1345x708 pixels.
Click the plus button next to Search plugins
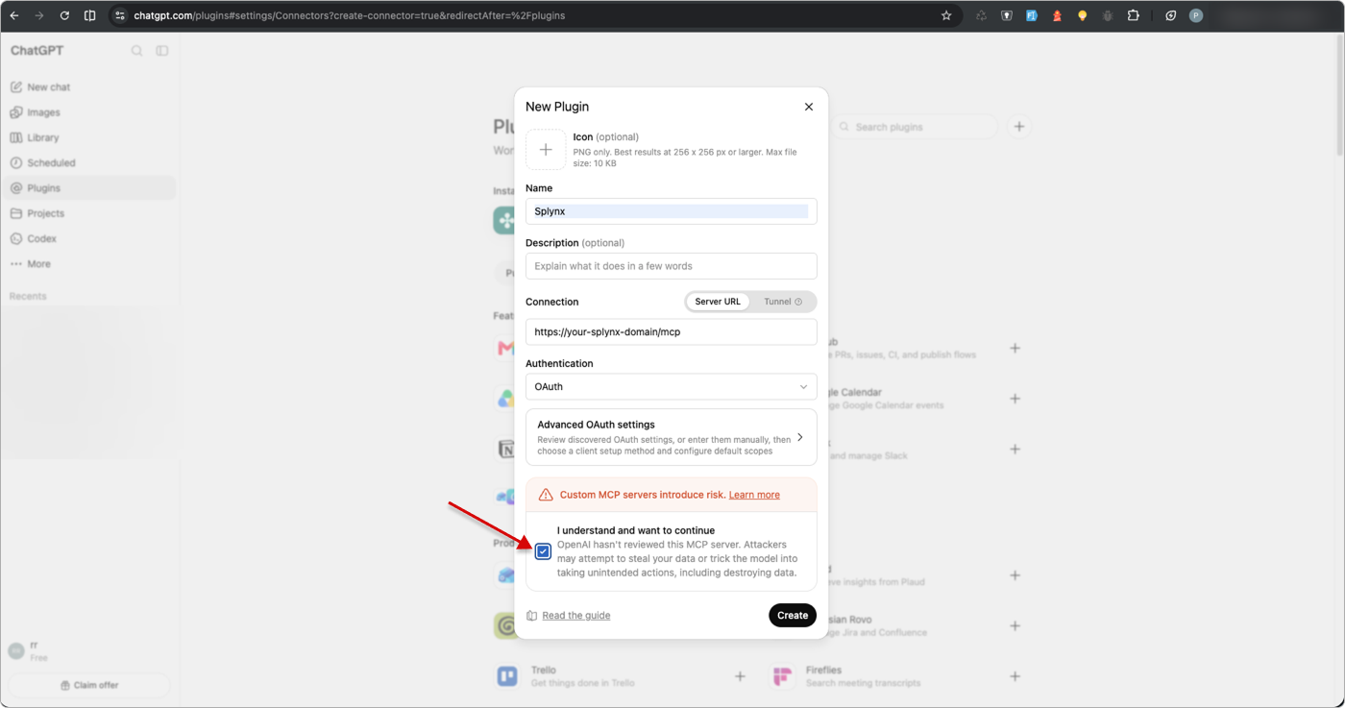tap(1019, 127)
